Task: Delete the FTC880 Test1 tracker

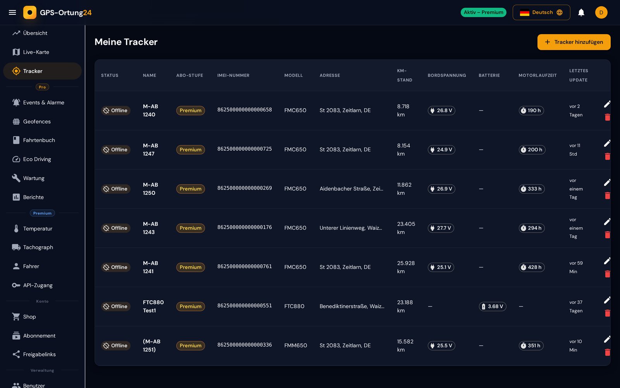Action: 607,313
